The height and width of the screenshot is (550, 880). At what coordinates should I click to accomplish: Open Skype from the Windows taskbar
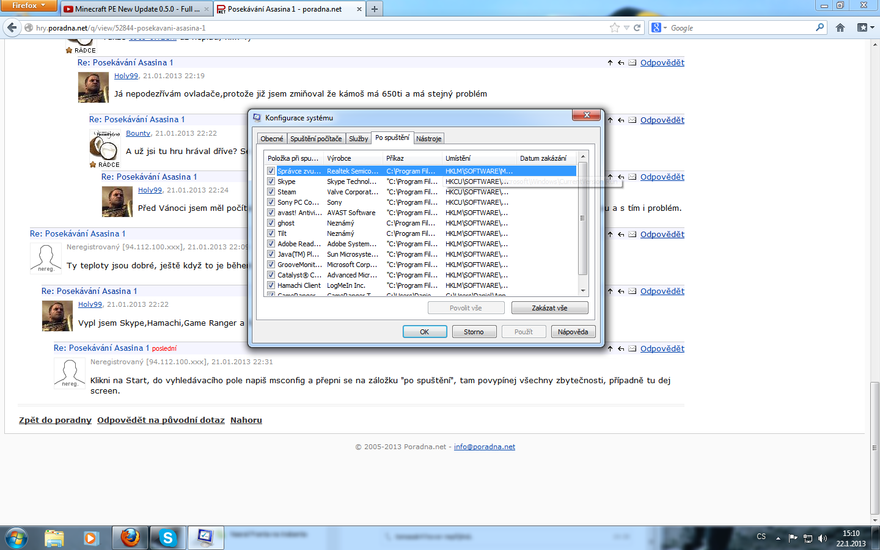tap(167, 538)
